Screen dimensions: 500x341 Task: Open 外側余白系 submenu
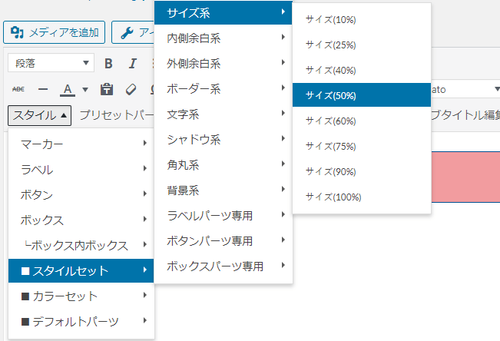(x=224, y=64)
